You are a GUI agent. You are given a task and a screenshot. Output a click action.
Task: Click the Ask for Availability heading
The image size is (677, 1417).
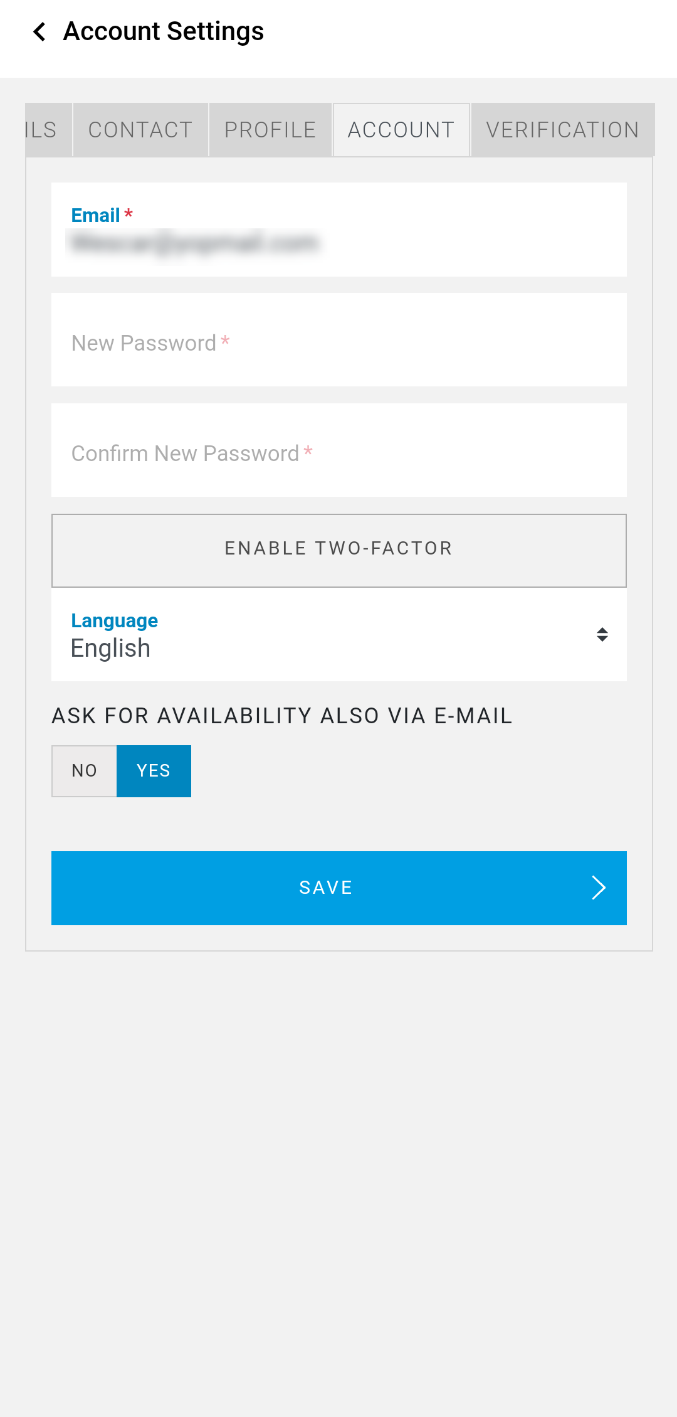(x=282, y=716)
